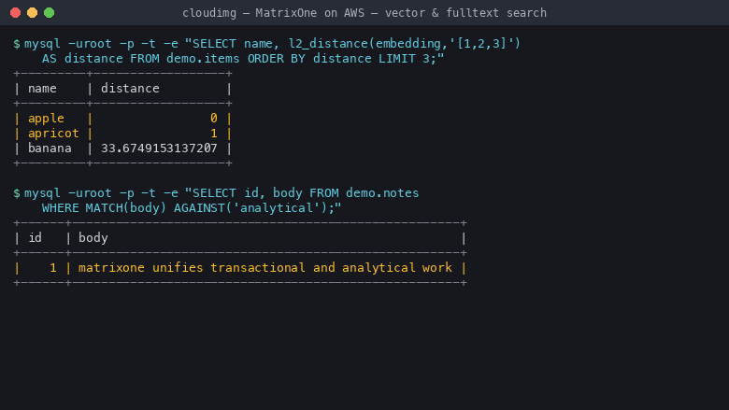Click second command line with 'demo.notes'
Image resolution: width=729 pixels, height=410 pixels.
pos(222,193)
